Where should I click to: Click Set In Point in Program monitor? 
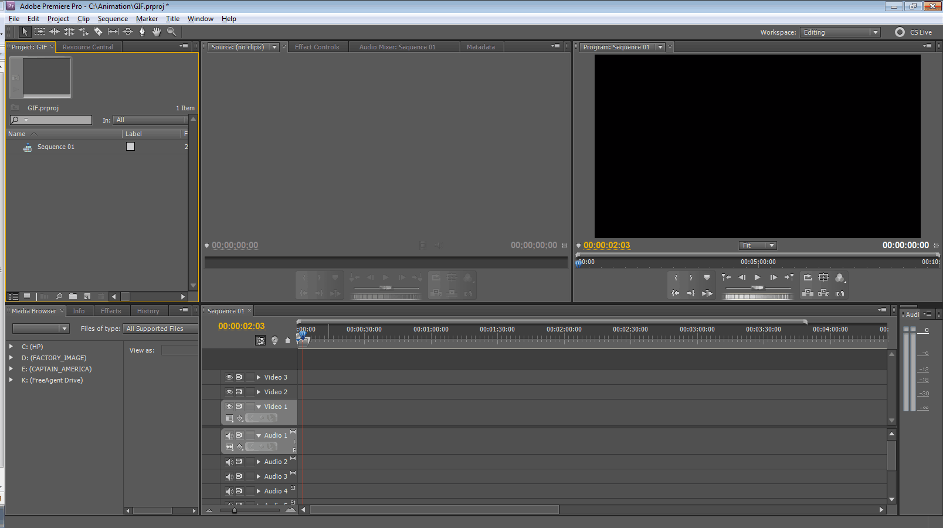(676, 277)
